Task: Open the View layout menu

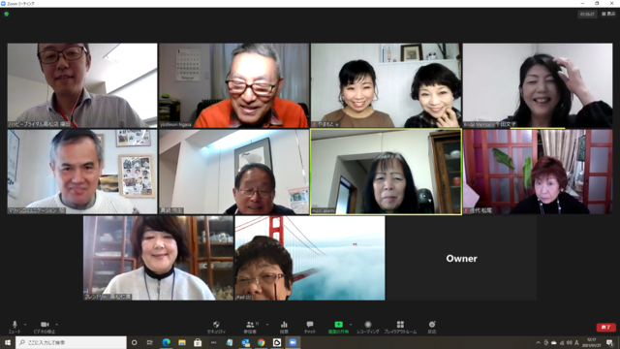Action: (x=608, y=14)
